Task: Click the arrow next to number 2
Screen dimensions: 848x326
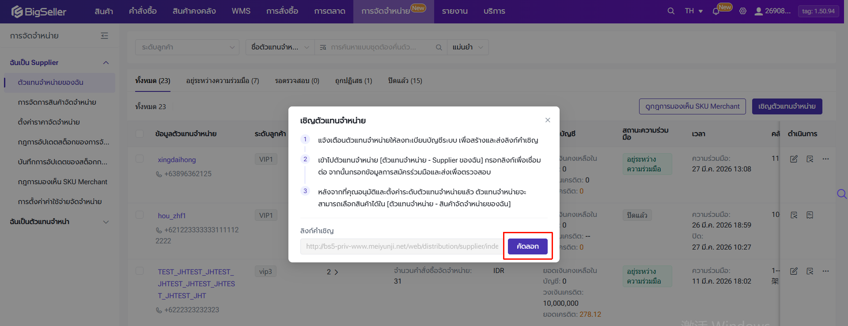Action: [x=336, y=272]
